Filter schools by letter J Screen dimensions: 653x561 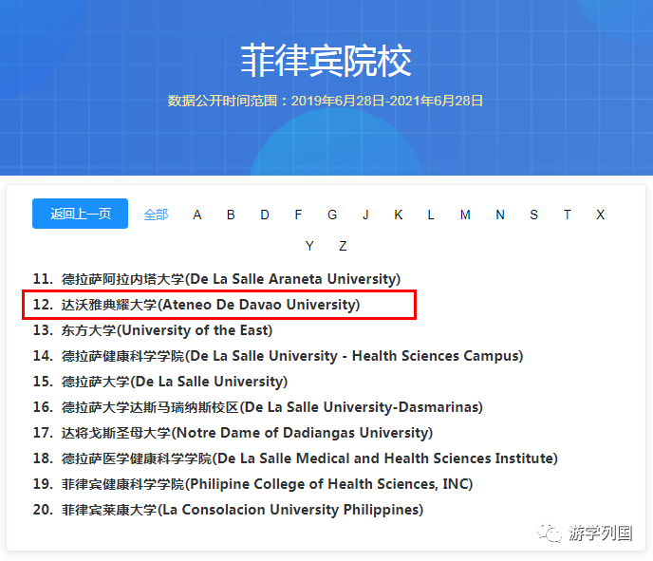click(x=365, y=215)
